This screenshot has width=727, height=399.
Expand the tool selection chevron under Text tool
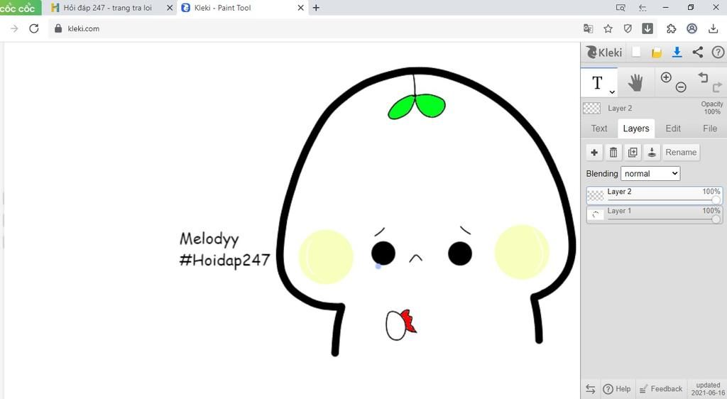612,92
